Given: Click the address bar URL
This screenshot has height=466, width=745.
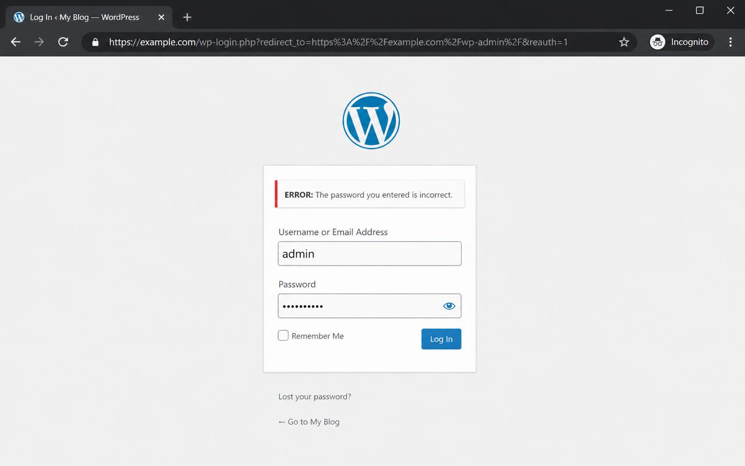Looking at the screenshot, I should (x=338, y=42).
